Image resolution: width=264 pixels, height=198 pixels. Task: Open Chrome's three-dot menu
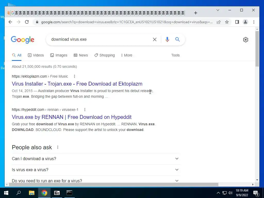click(x=254, y=22)
